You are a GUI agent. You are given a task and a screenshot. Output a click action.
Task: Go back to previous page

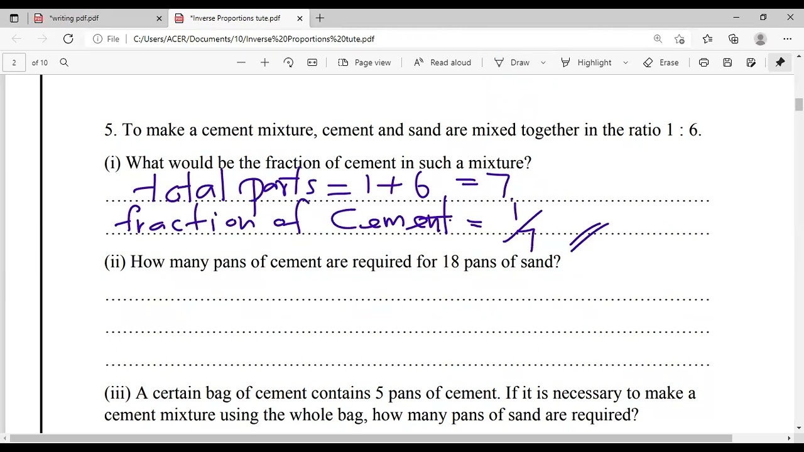17,39
